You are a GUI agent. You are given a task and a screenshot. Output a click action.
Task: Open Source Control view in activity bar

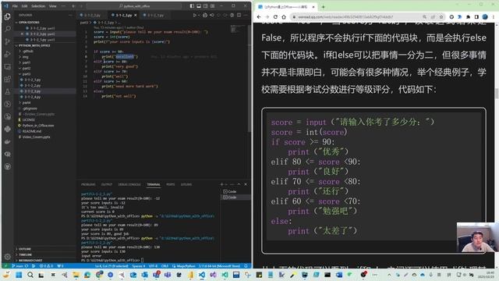[x=7, y=41]
